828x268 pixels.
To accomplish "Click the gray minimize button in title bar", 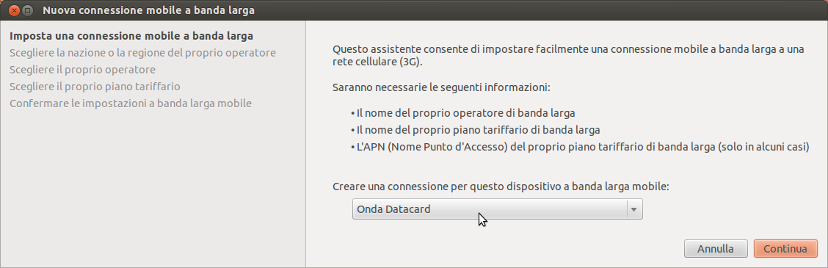I will [28, 10].
